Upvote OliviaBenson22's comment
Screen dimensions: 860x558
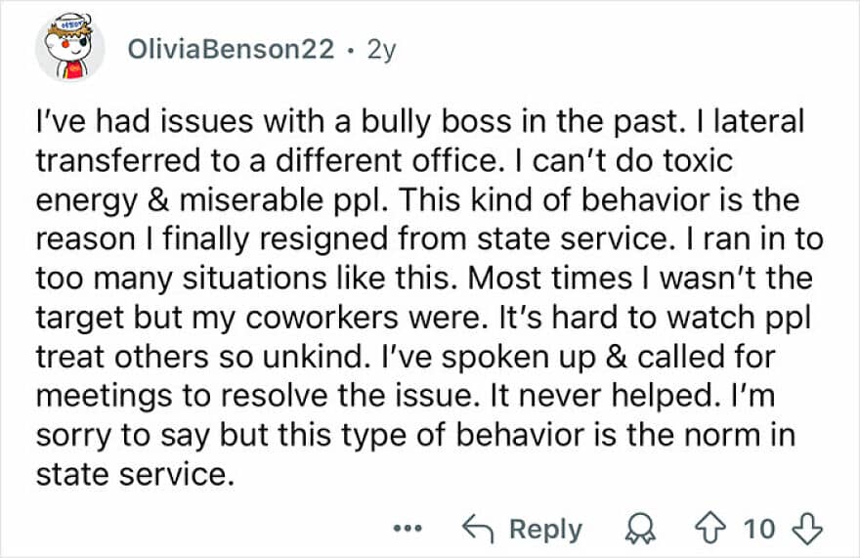pyautogui.click(x=710, y=529)
